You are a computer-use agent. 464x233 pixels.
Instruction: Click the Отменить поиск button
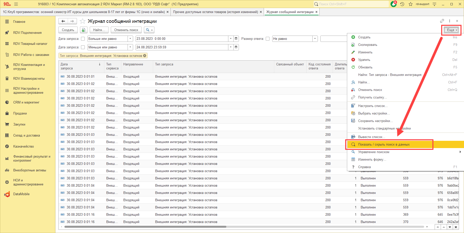[126, 30]
